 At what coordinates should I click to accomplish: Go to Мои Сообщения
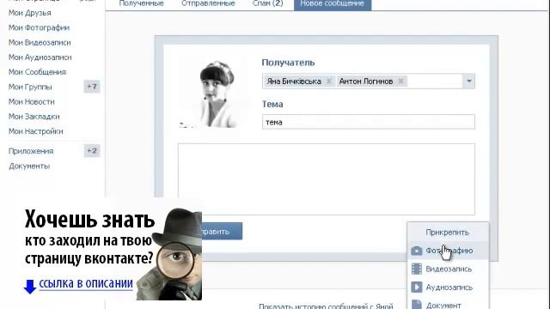37,72
